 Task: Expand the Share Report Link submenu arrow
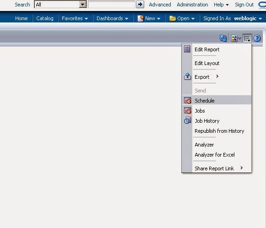[242, 168]
